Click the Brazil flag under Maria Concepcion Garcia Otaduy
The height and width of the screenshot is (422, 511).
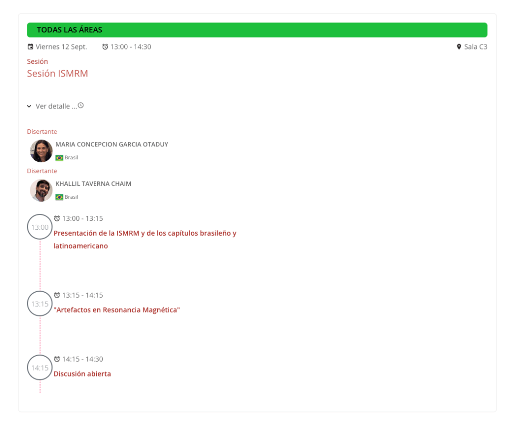point(59,158)
